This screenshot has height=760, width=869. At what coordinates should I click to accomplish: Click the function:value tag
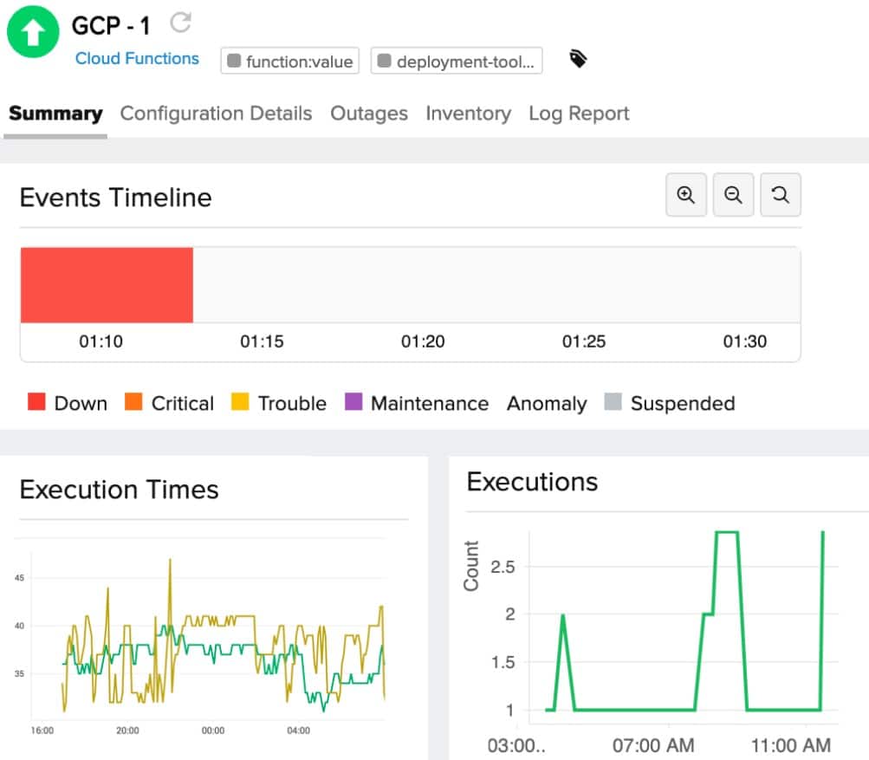click(290, 61)
